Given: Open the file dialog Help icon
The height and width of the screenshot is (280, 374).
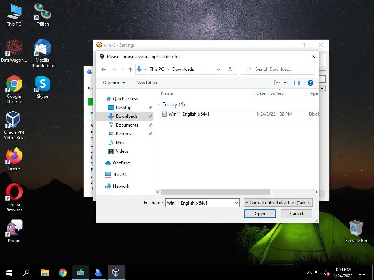Looking at the screenshot, I should tap(310, 83).
